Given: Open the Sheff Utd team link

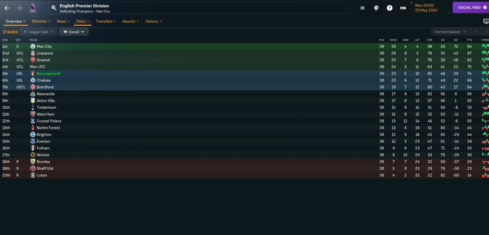Looking at the screenshot, I should (45, 169).
